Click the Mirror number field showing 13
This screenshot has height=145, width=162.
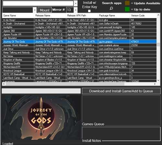(x=70, y=10)
